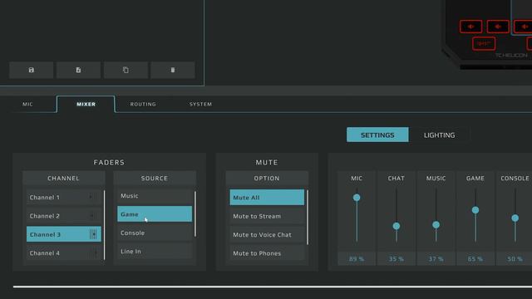
Task: Click the delete preset trash icon
Action: (173, 70)
